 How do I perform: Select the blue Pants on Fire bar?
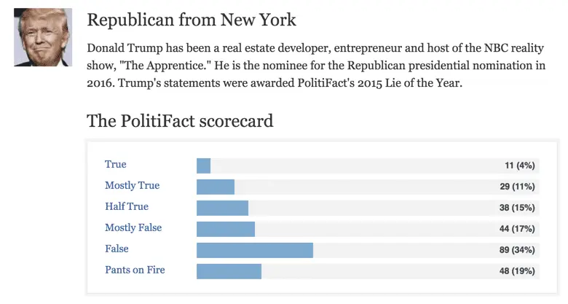coord(229,271)
